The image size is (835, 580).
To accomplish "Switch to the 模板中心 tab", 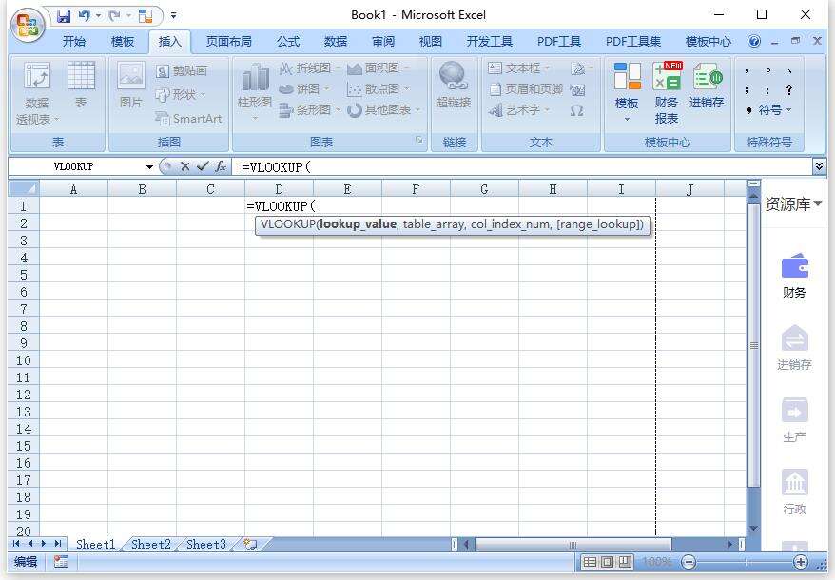I will coord(709,42).
